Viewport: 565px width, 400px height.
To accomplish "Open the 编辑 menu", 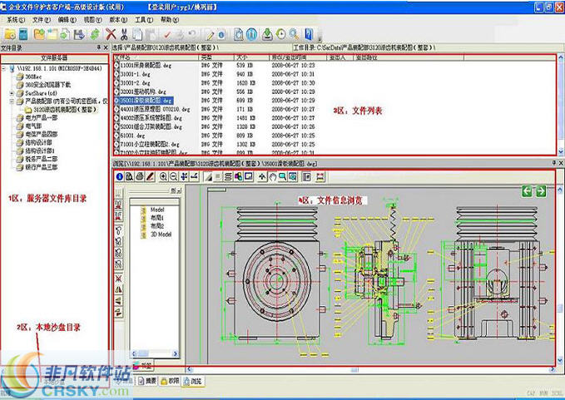I will [x=67, y=20].
